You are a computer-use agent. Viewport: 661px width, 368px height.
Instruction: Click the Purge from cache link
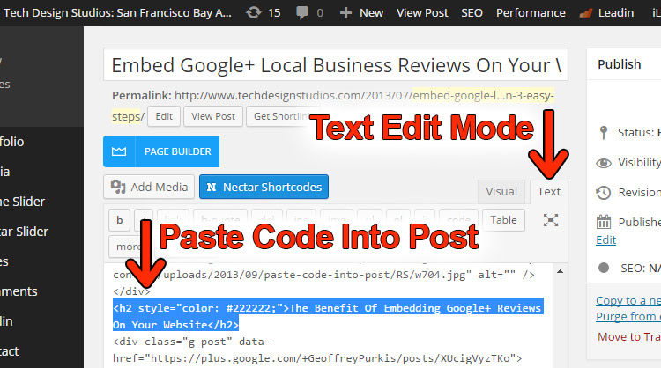[x=628, y=316]
